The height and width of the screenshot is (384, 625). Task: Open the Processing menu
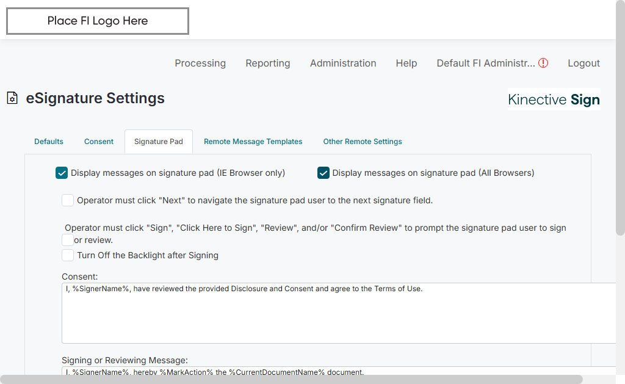tap(200, 63)
